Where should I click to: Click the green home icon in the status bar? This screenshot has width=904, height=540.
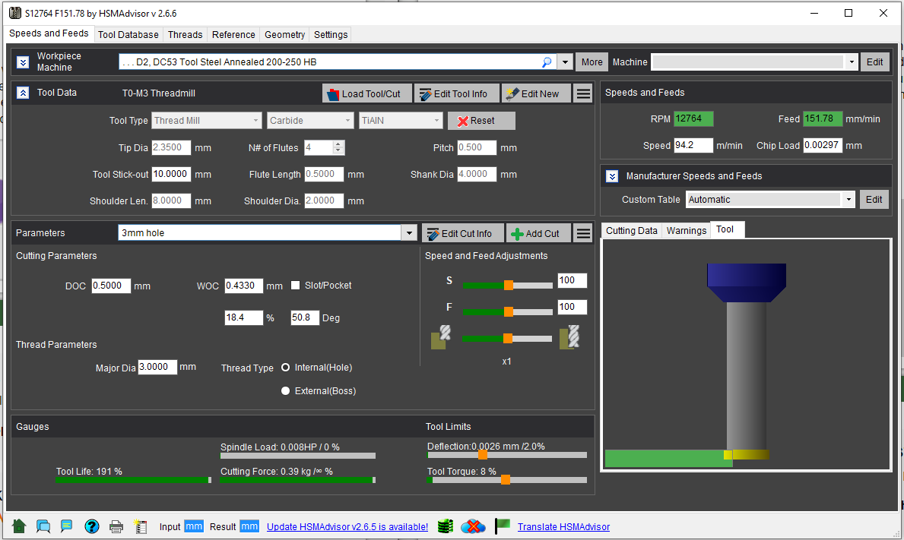point(20,526)
